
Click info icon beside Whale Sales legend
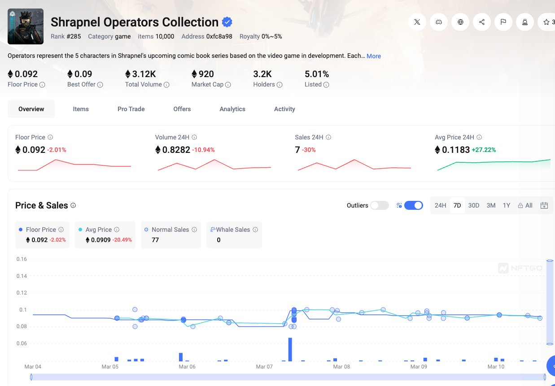coord(255,230)
